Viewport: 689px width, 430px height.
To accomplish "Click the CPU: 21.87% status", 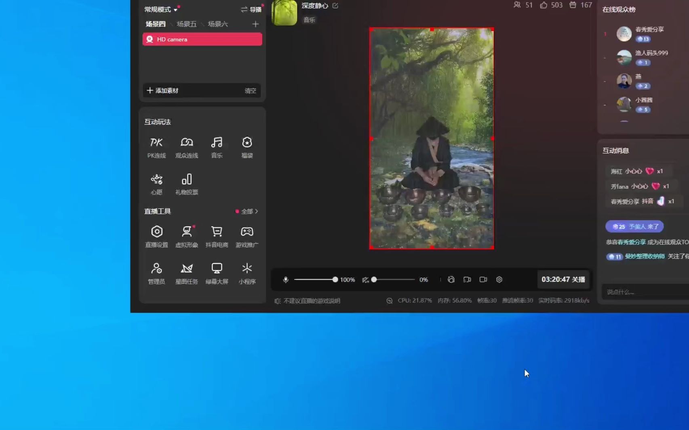I will pos(415,301).
